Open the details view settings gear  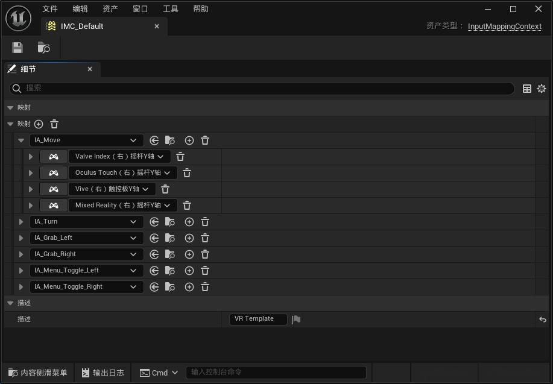click(x=541, y=88)
